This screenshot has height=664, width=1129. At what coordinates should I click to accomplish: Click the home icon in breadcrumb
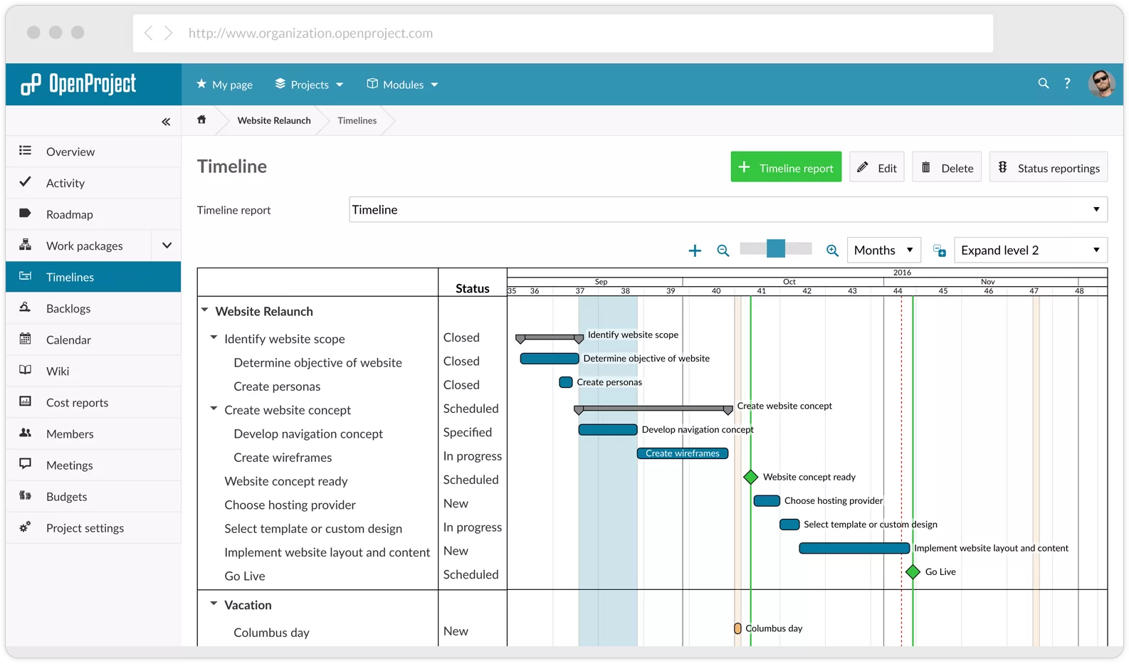pos(201,120)
